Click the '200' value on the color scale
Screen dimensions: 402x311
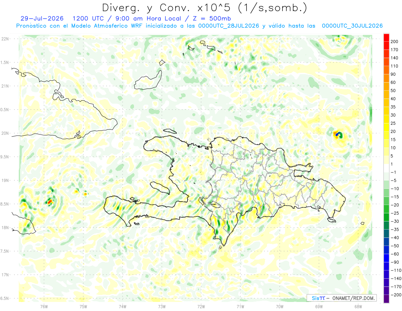(394, 41)
